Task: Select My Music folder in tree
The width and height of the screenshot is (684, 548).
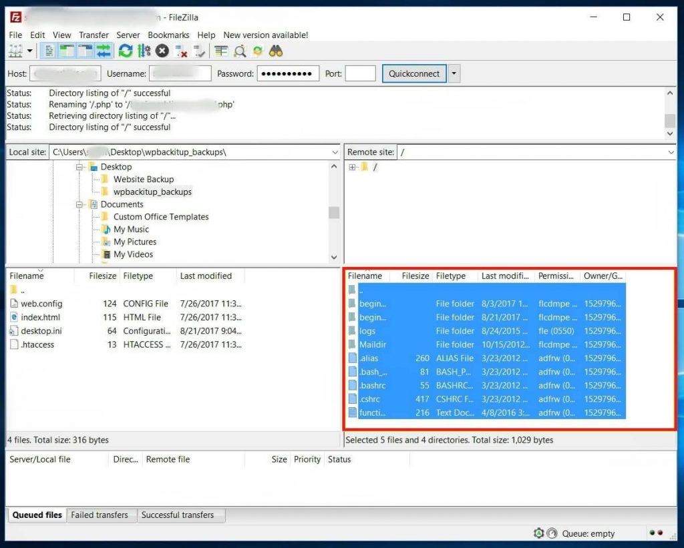Action: tap(131, 230)
